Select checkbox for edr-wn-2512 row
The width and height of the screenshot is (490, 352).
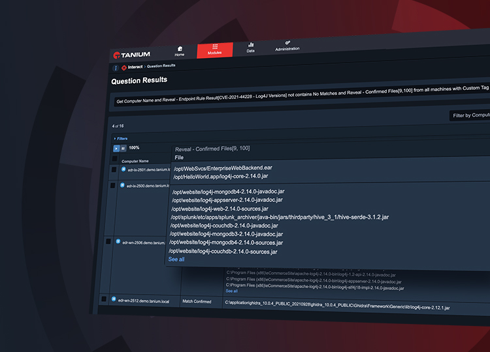(104, 299)
